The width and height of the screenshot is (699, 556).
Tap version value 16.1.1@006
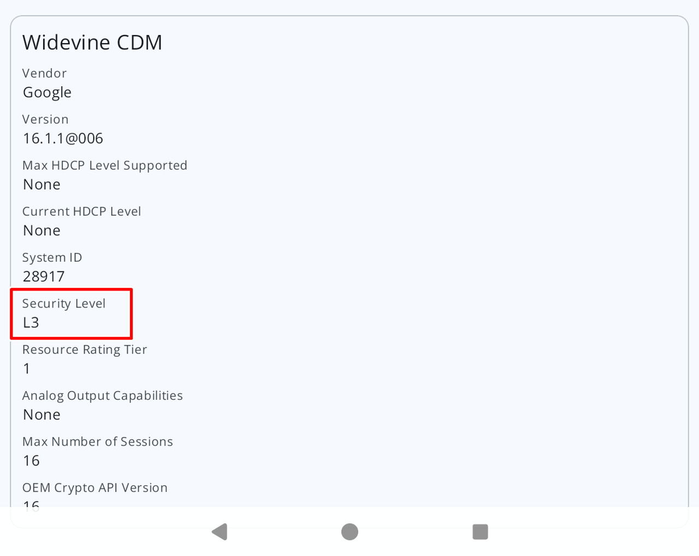[63, 139]
